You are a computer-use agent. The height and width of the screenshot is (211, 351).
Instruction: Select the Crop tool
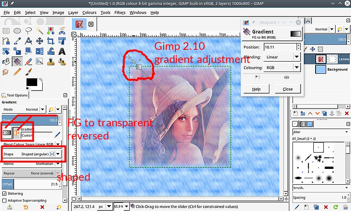tap(51, 41)
